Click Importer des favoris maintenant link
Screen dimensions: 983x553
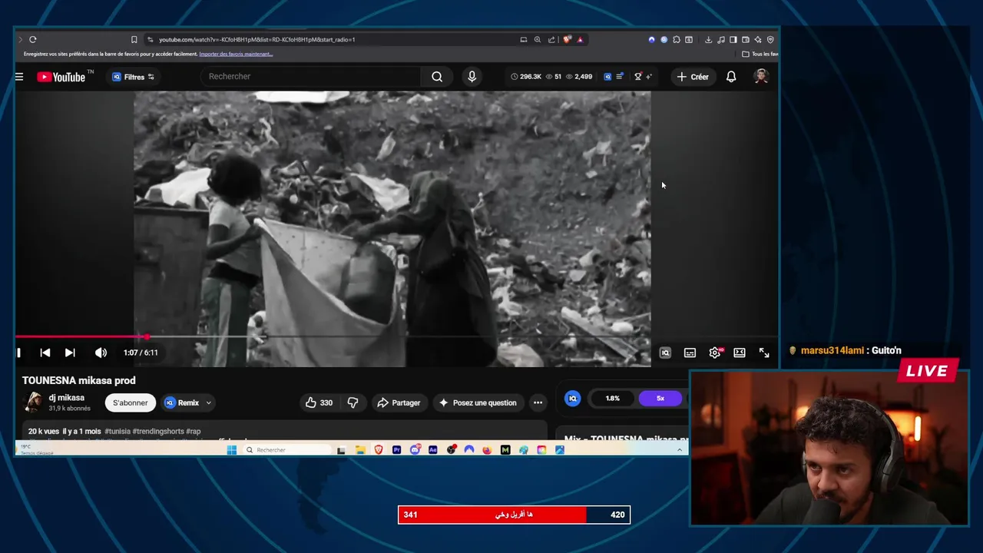click(236, 54)
